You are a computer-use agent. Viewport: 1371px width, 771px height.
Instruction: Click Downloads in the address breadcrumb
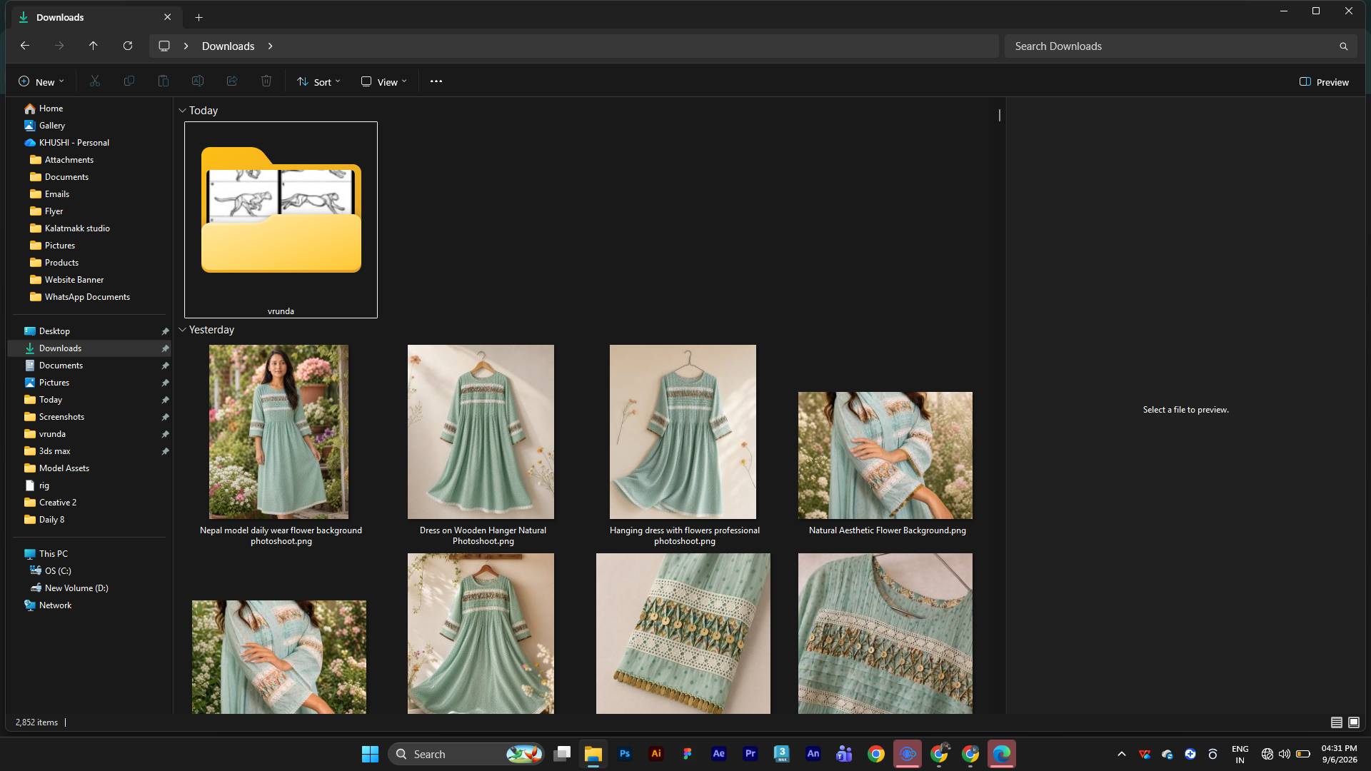pyautogui.click(x=228, y=46)
